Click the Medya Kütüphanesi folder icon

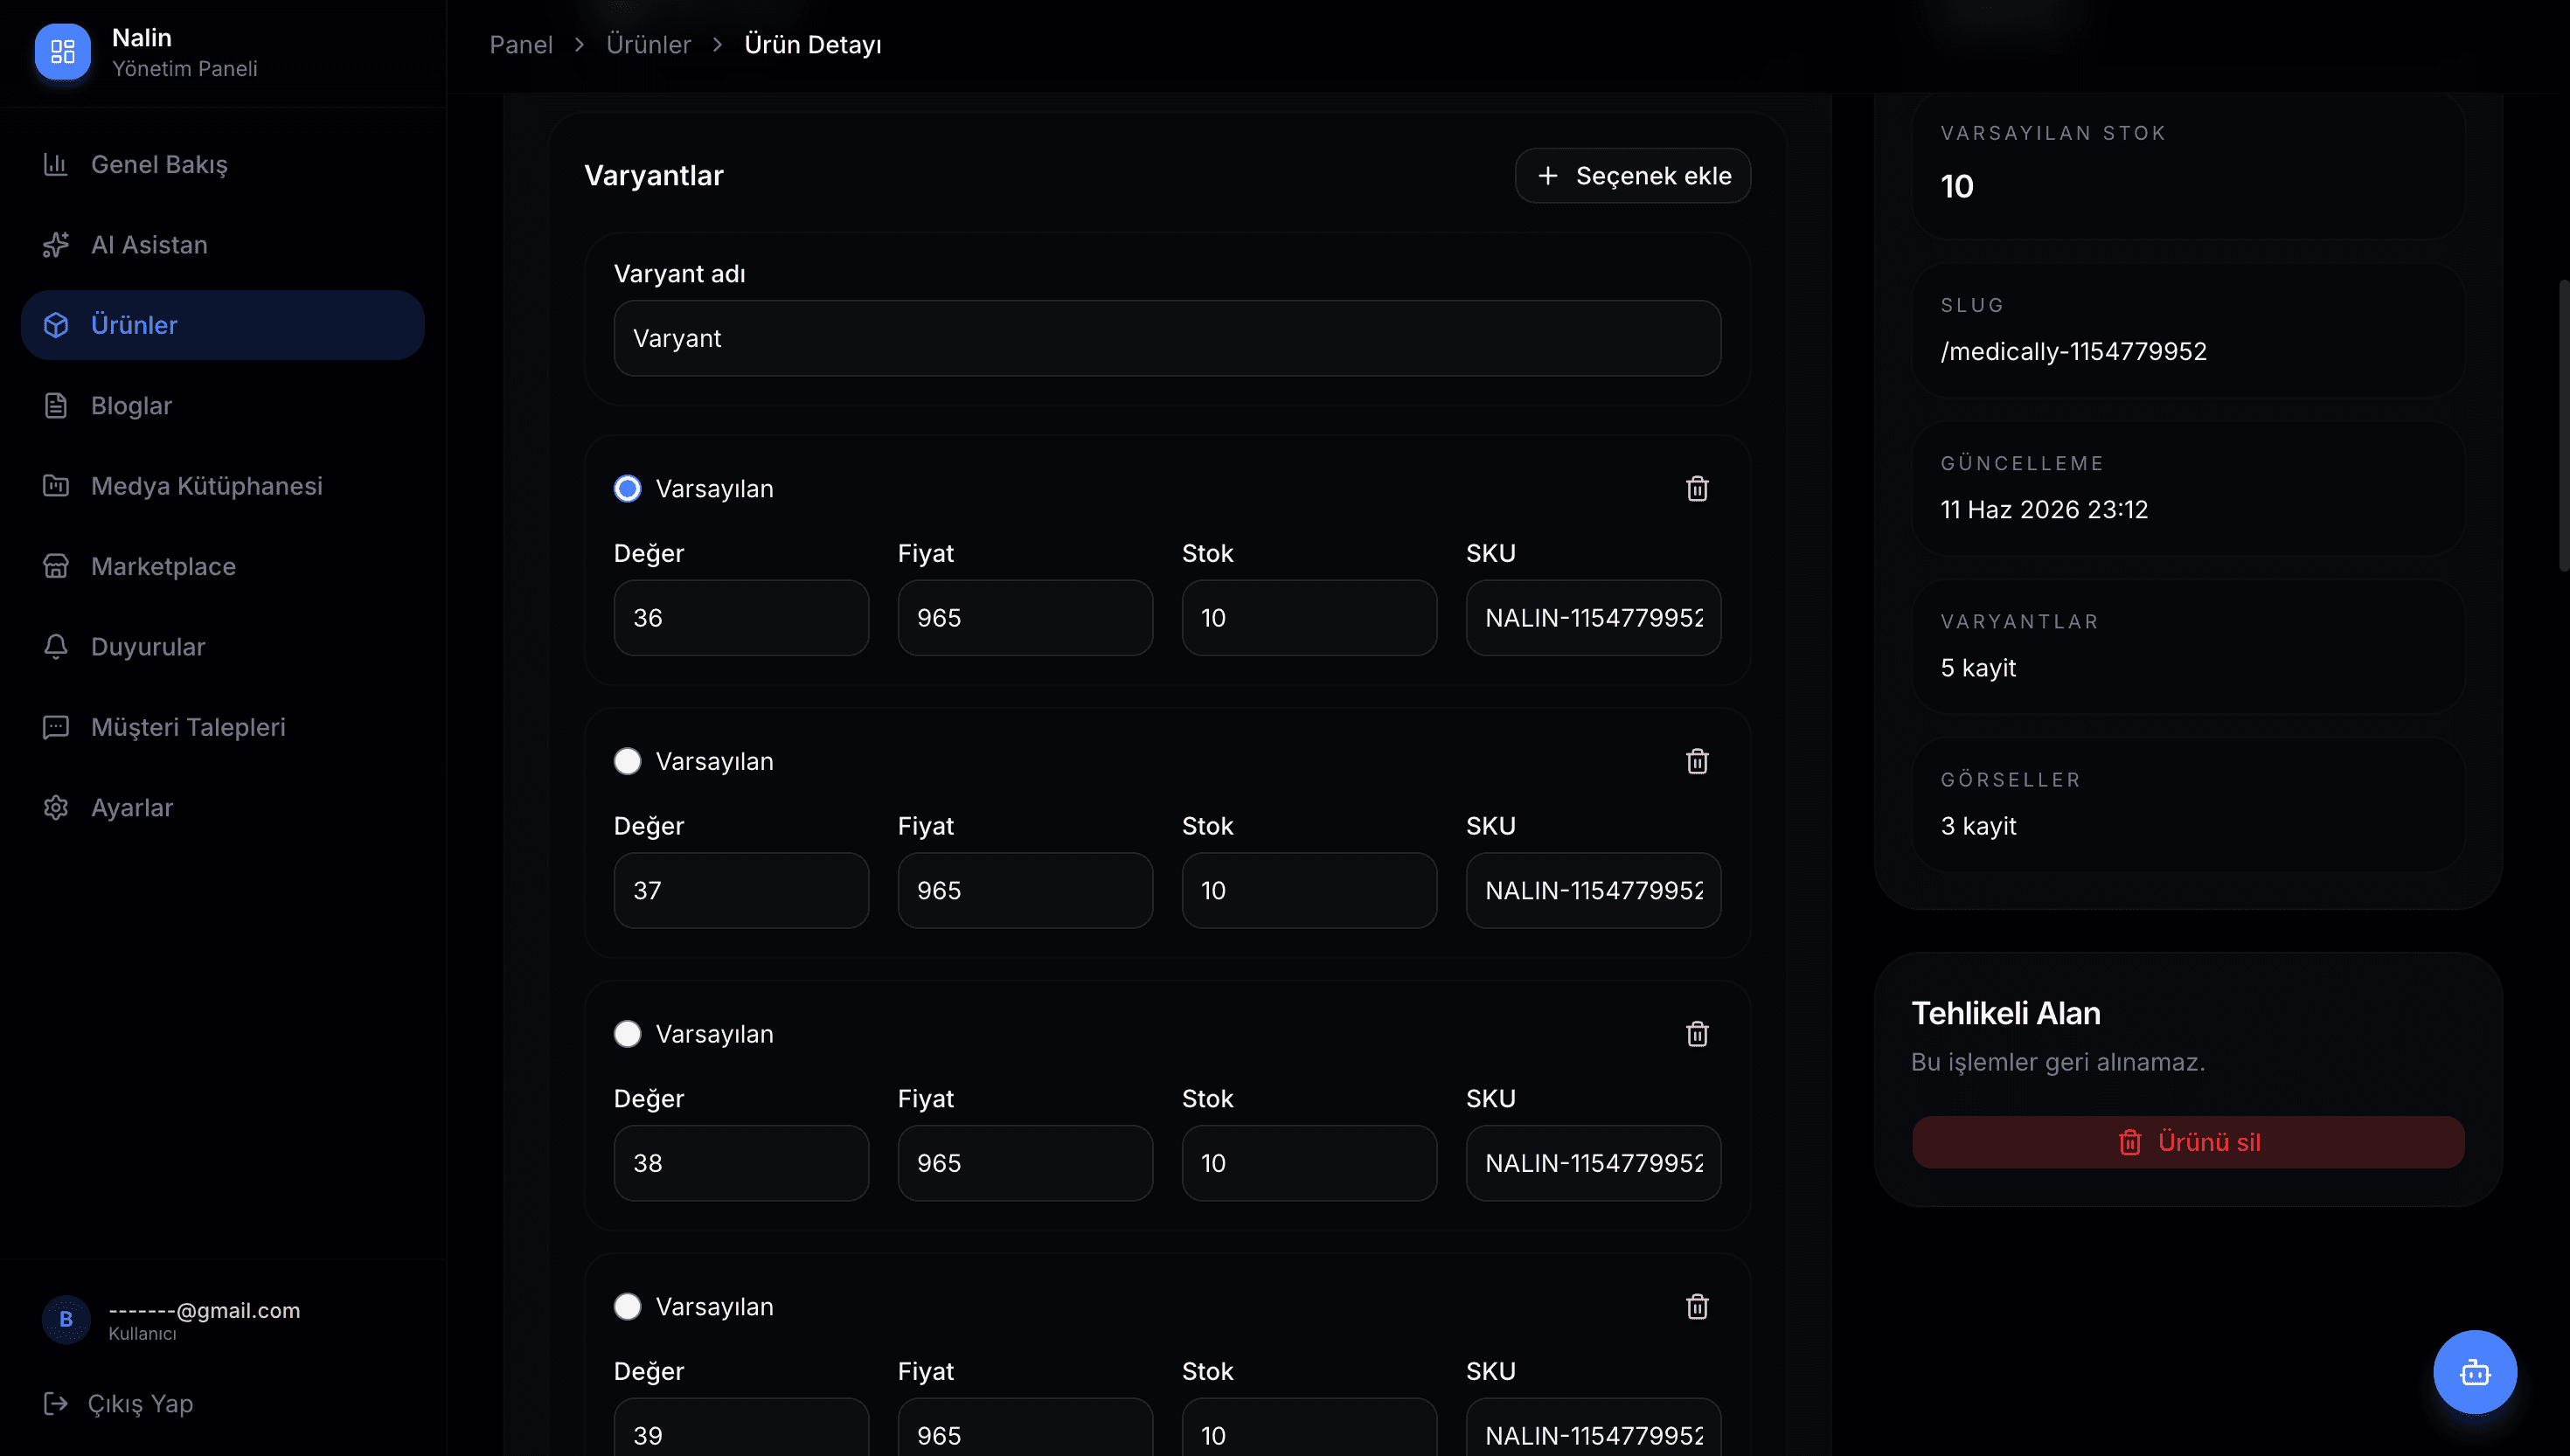[x=56, y=486]
